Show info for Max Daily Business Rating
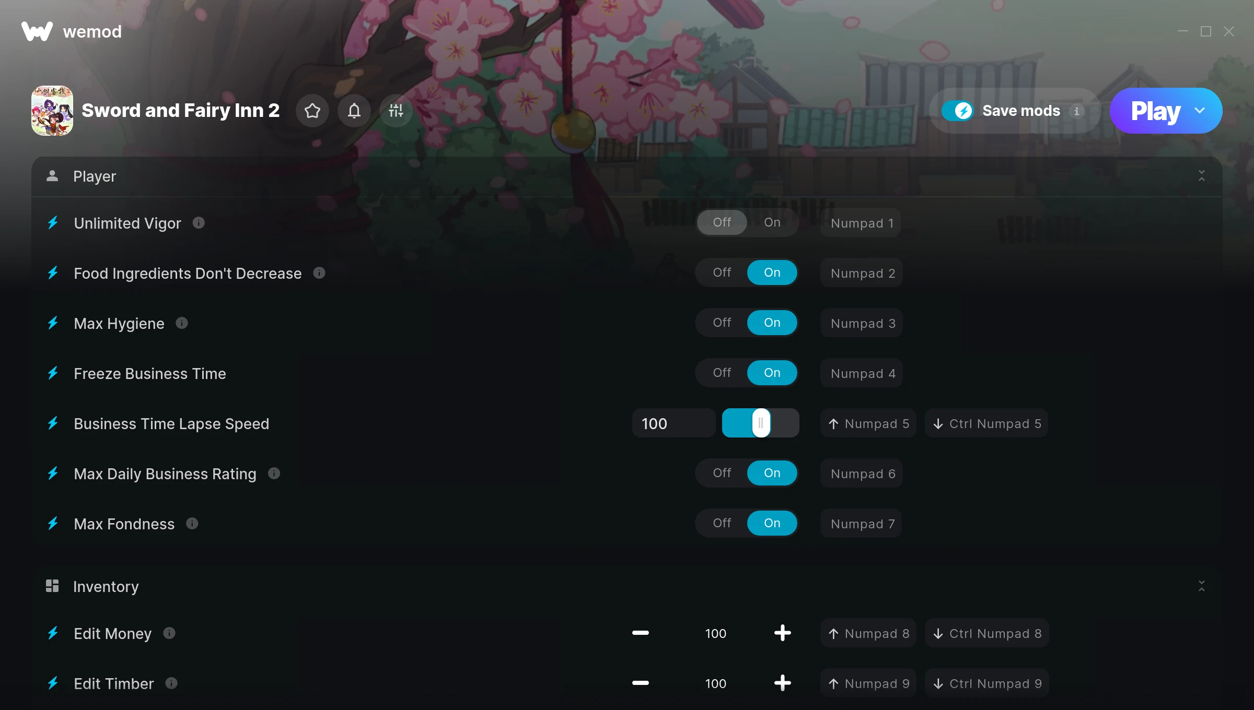 pos(274,474)
